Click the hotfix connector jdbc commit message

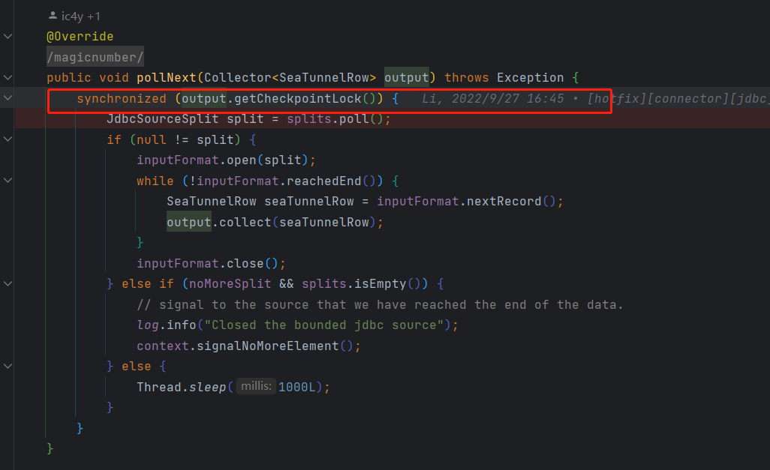click(675, 97)
